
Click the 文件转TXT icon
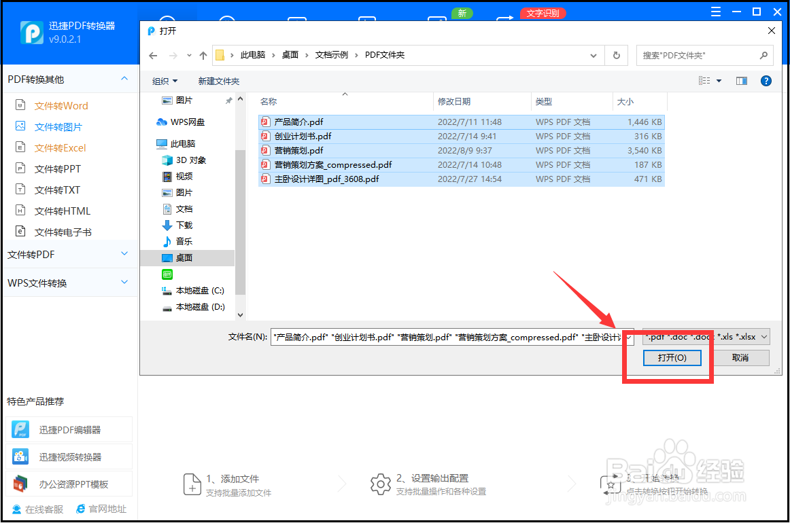20,190
